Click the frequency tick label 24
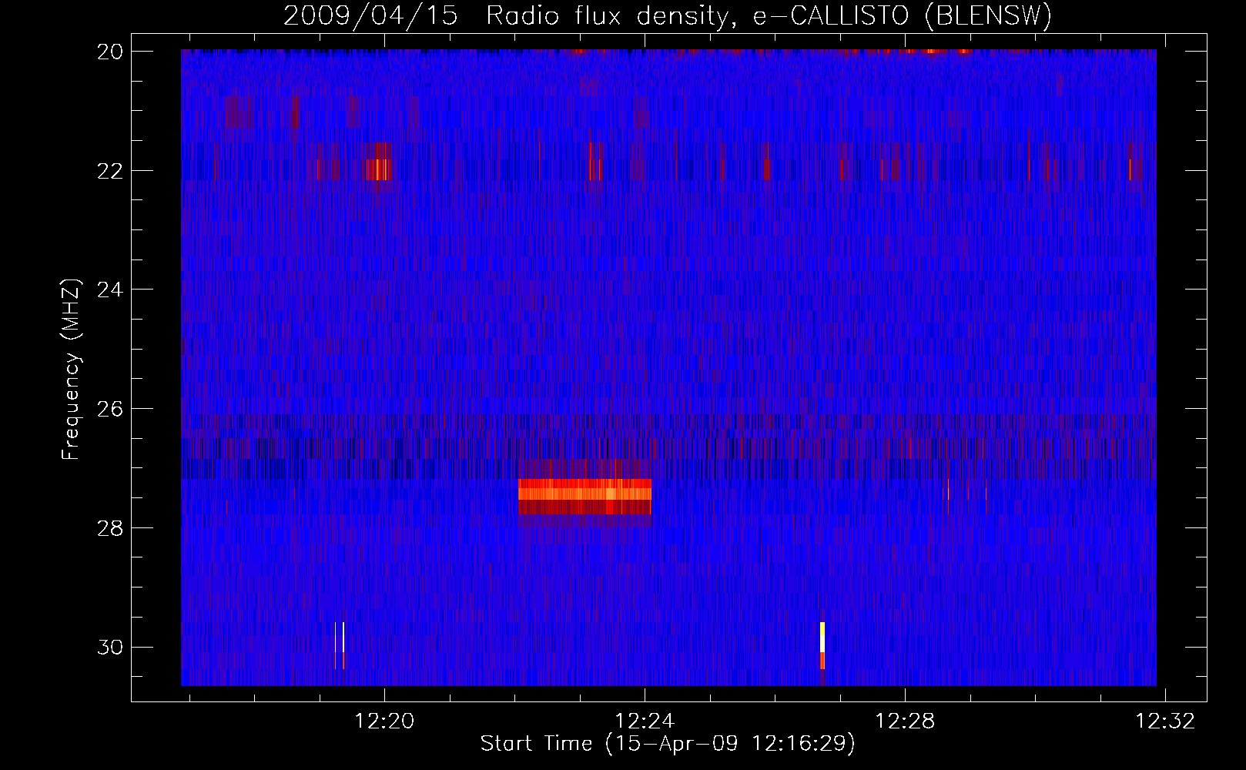Image resolution: width=1246 pixels, height=770 pixels. pyautogui.click(x=110, y=290)
